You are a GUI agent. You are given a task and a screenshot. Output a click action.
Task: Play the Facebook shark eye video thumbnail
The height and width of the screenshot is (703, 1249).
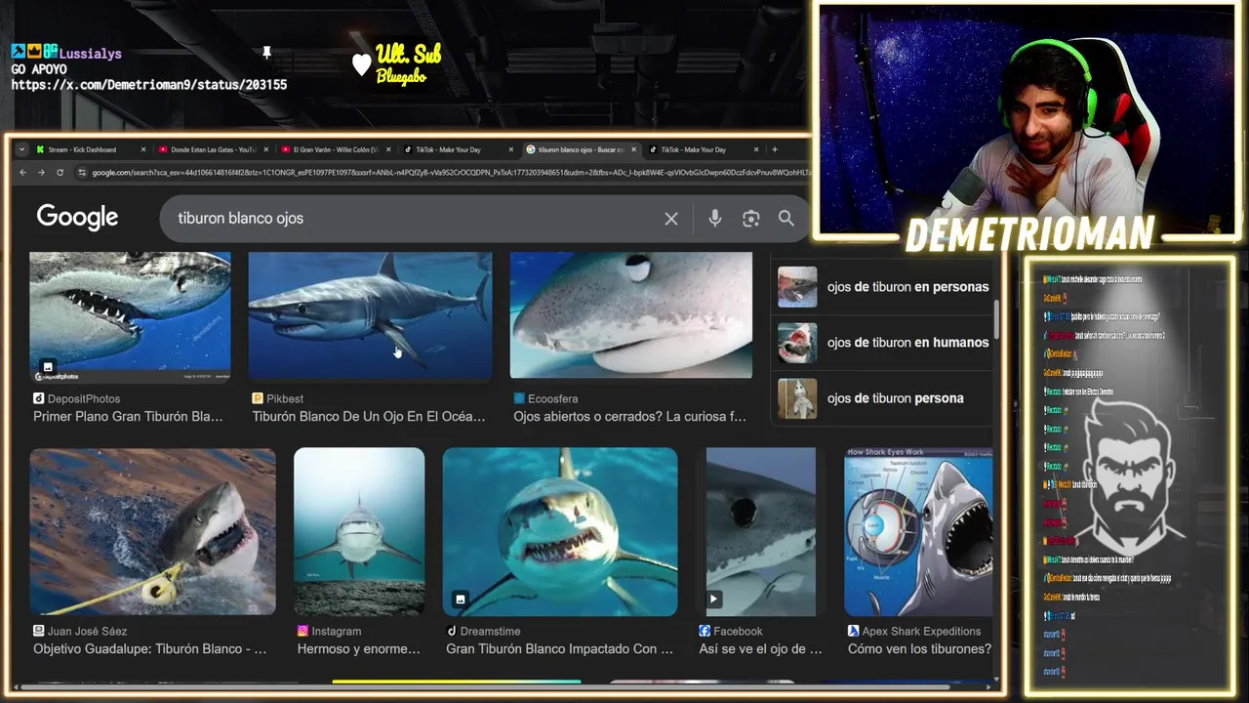[761, 532]
